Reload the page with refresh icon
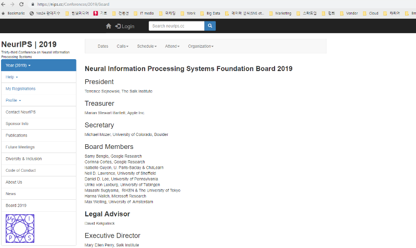 tap(21, 4)
